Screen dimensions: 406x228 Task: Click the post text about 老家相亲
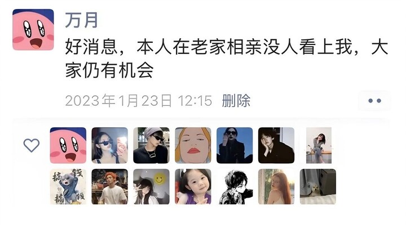[x=227, y=59]
